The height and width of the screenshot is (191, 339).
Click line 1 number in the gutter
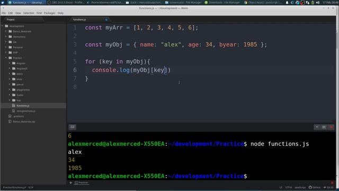tap(75, 28)
